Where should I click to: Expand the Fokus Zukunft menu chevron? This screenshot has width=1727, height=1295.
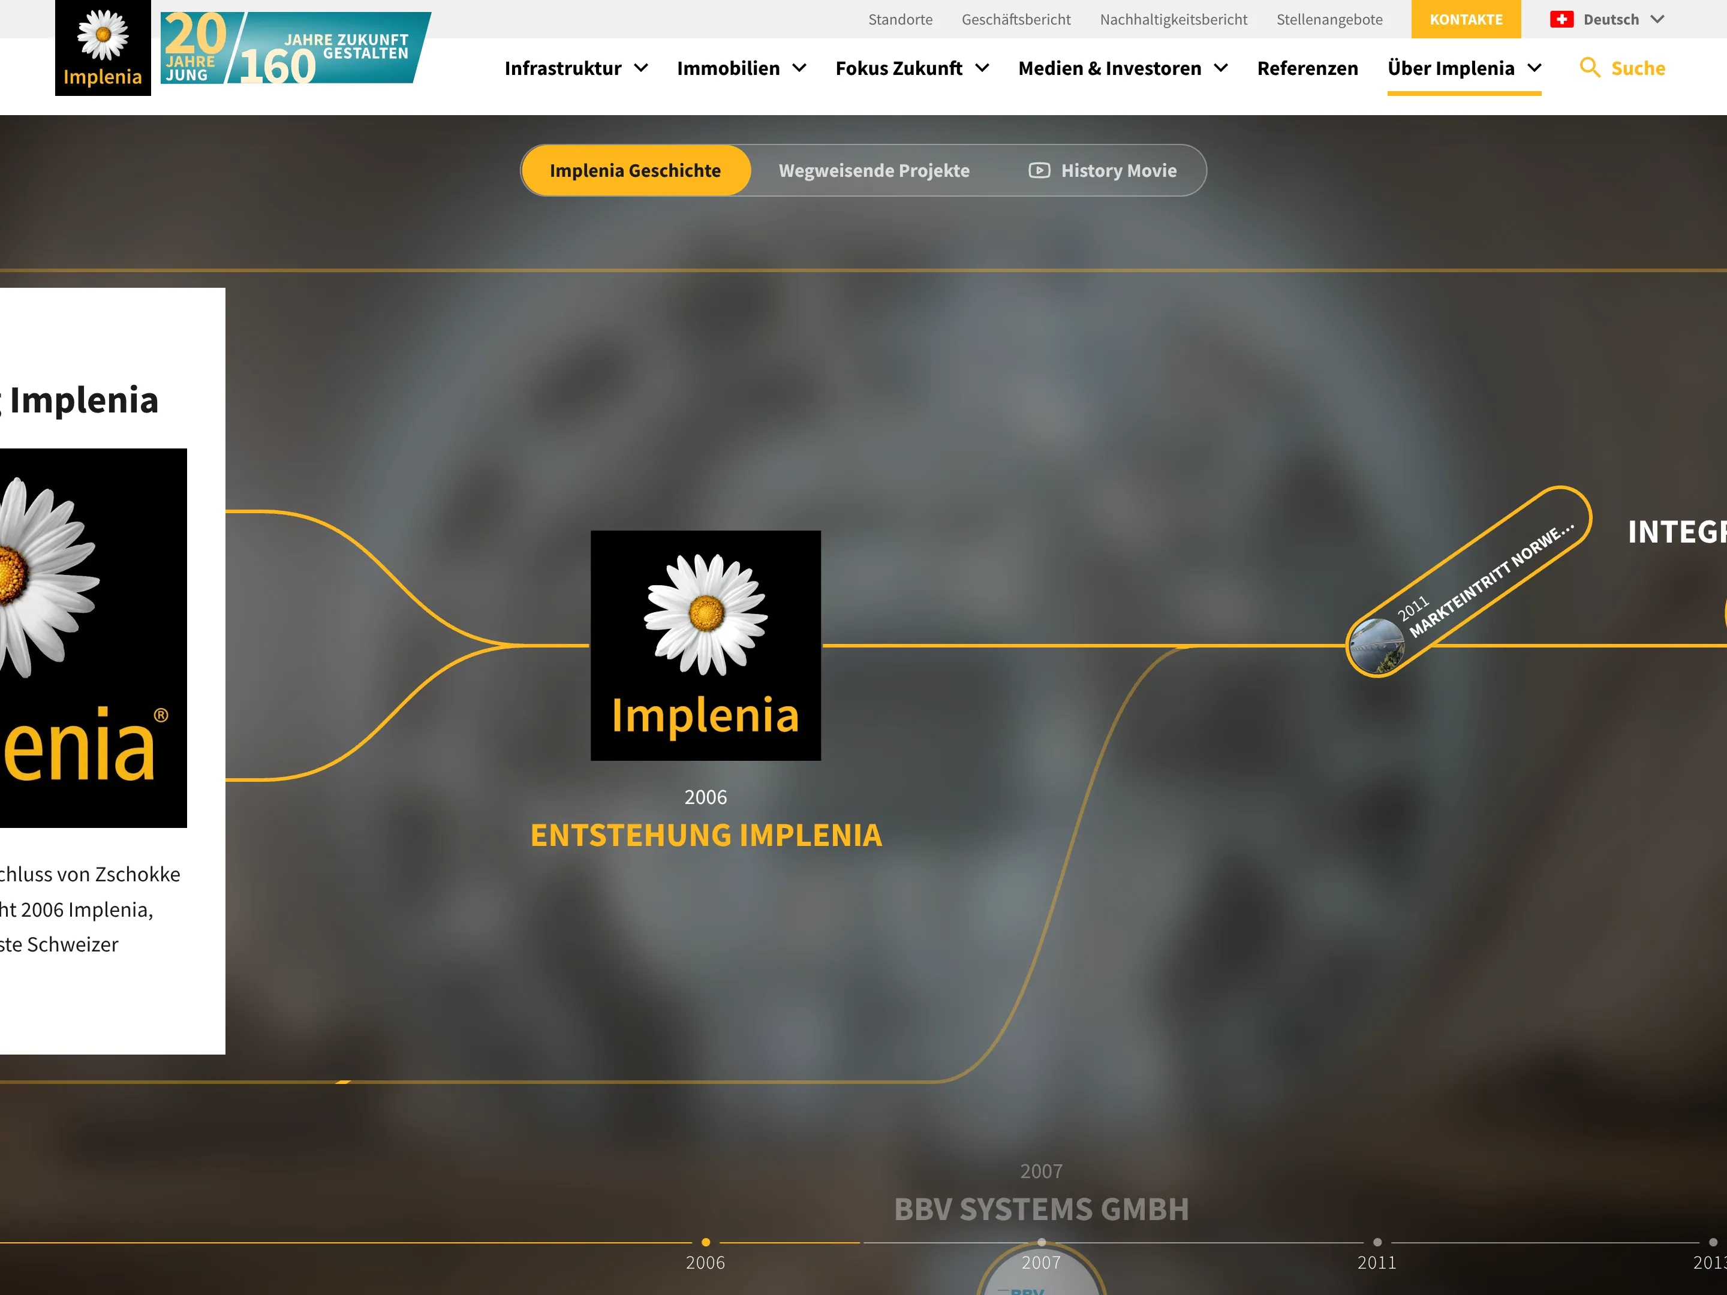click(982, 69)
